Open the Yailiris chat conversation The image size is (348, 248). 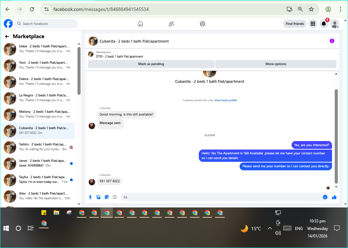point(38,147)
